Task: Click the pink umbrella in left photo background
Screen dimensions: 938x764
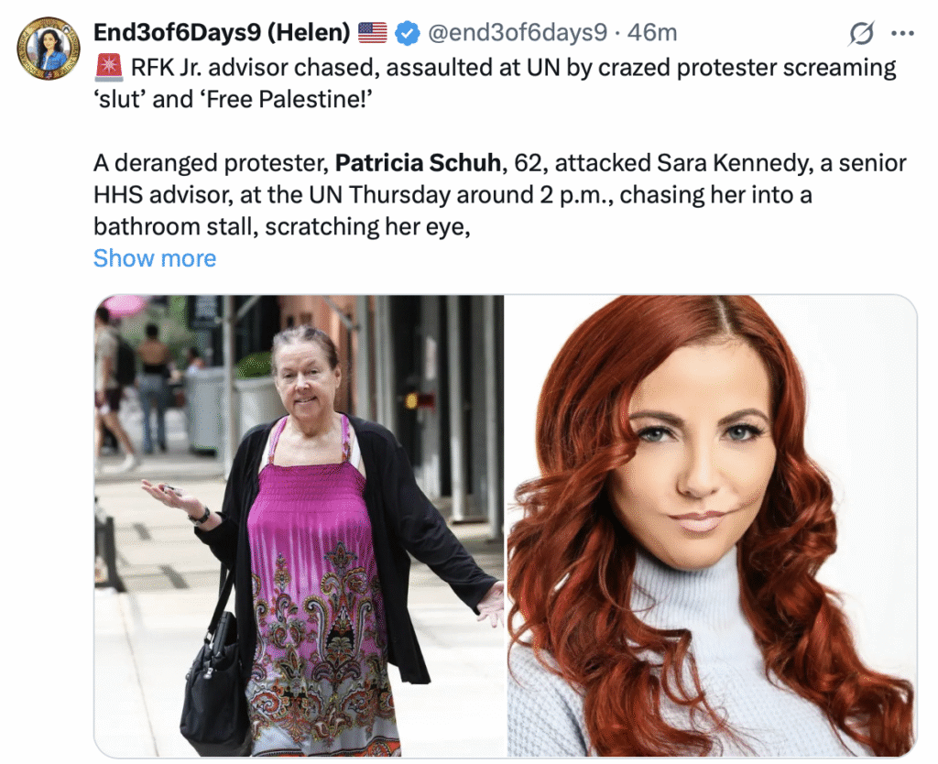Action: click(123, 306)
